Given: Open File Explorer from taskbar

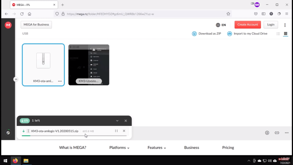Looking at the screenshot, I should pyautogui.click(x=26, y=161).
